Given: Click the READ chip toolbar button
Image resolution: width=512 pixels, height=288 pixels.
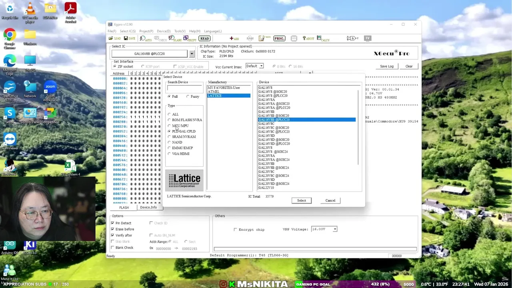Looking at the screenshot, I should (x=205, y=38).
